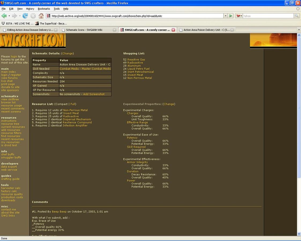Expand the Yahoo search engine selector
Screen dimensions: 301x241
pos(239,16)
